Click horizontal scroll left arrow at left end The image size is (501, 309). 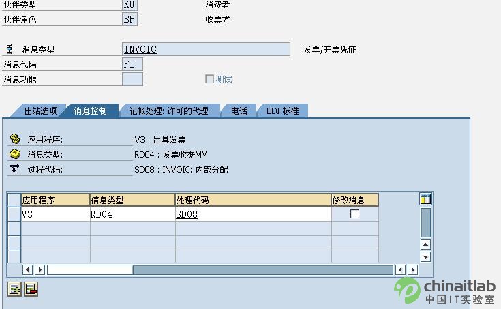pyautogui.click(x=27, y=269)
